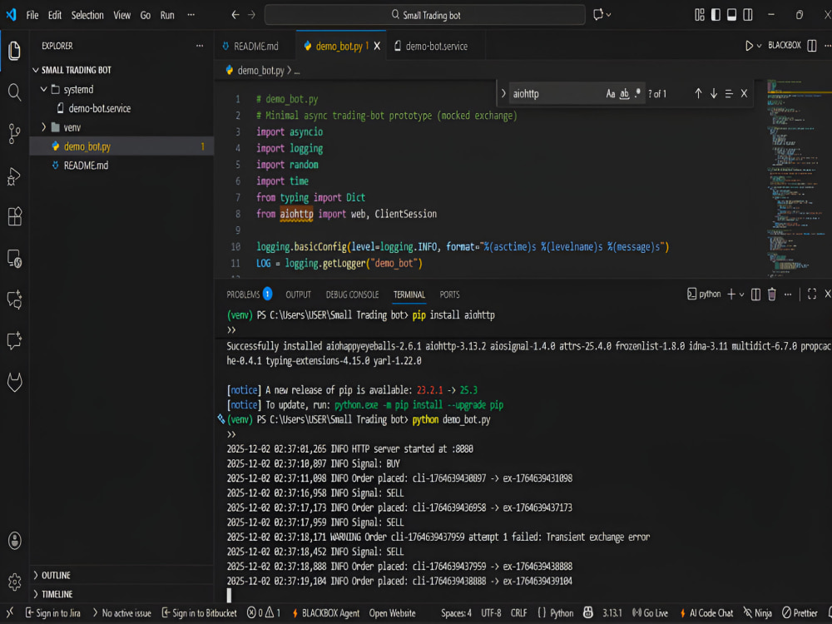Switch to the README.md editor tab
Image resolution: width=832 pixels, height=624 pixels.
(255, 46)
